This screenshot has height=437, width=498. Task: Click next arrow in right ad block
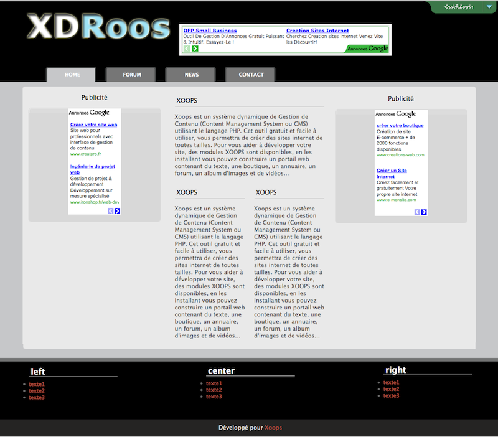pyautogui.click(x=424, y=212)
